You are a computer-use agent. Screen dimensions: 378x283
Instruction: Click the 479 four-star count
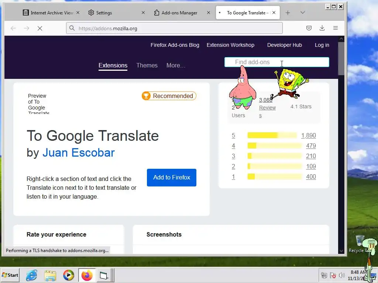tap(311, 146)
